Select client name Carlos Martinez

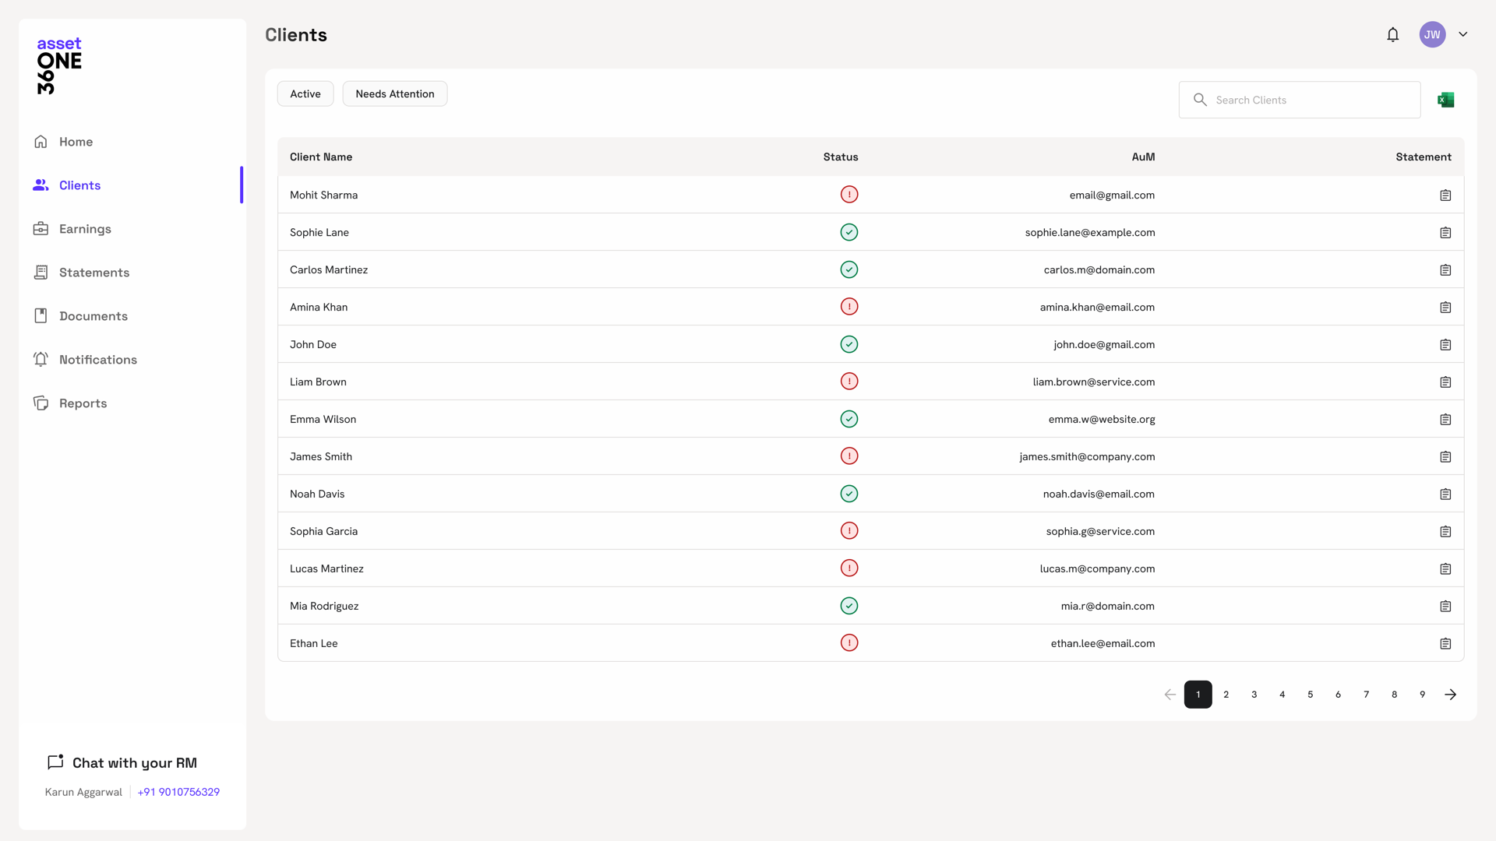click(x=329, y=269)
